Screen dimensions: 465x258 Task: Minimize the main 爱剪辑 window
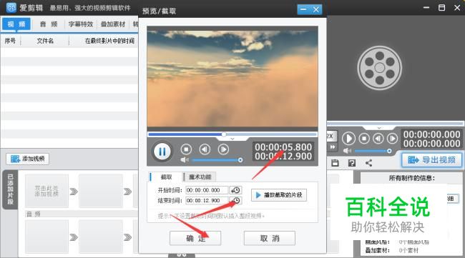[426, 7]
